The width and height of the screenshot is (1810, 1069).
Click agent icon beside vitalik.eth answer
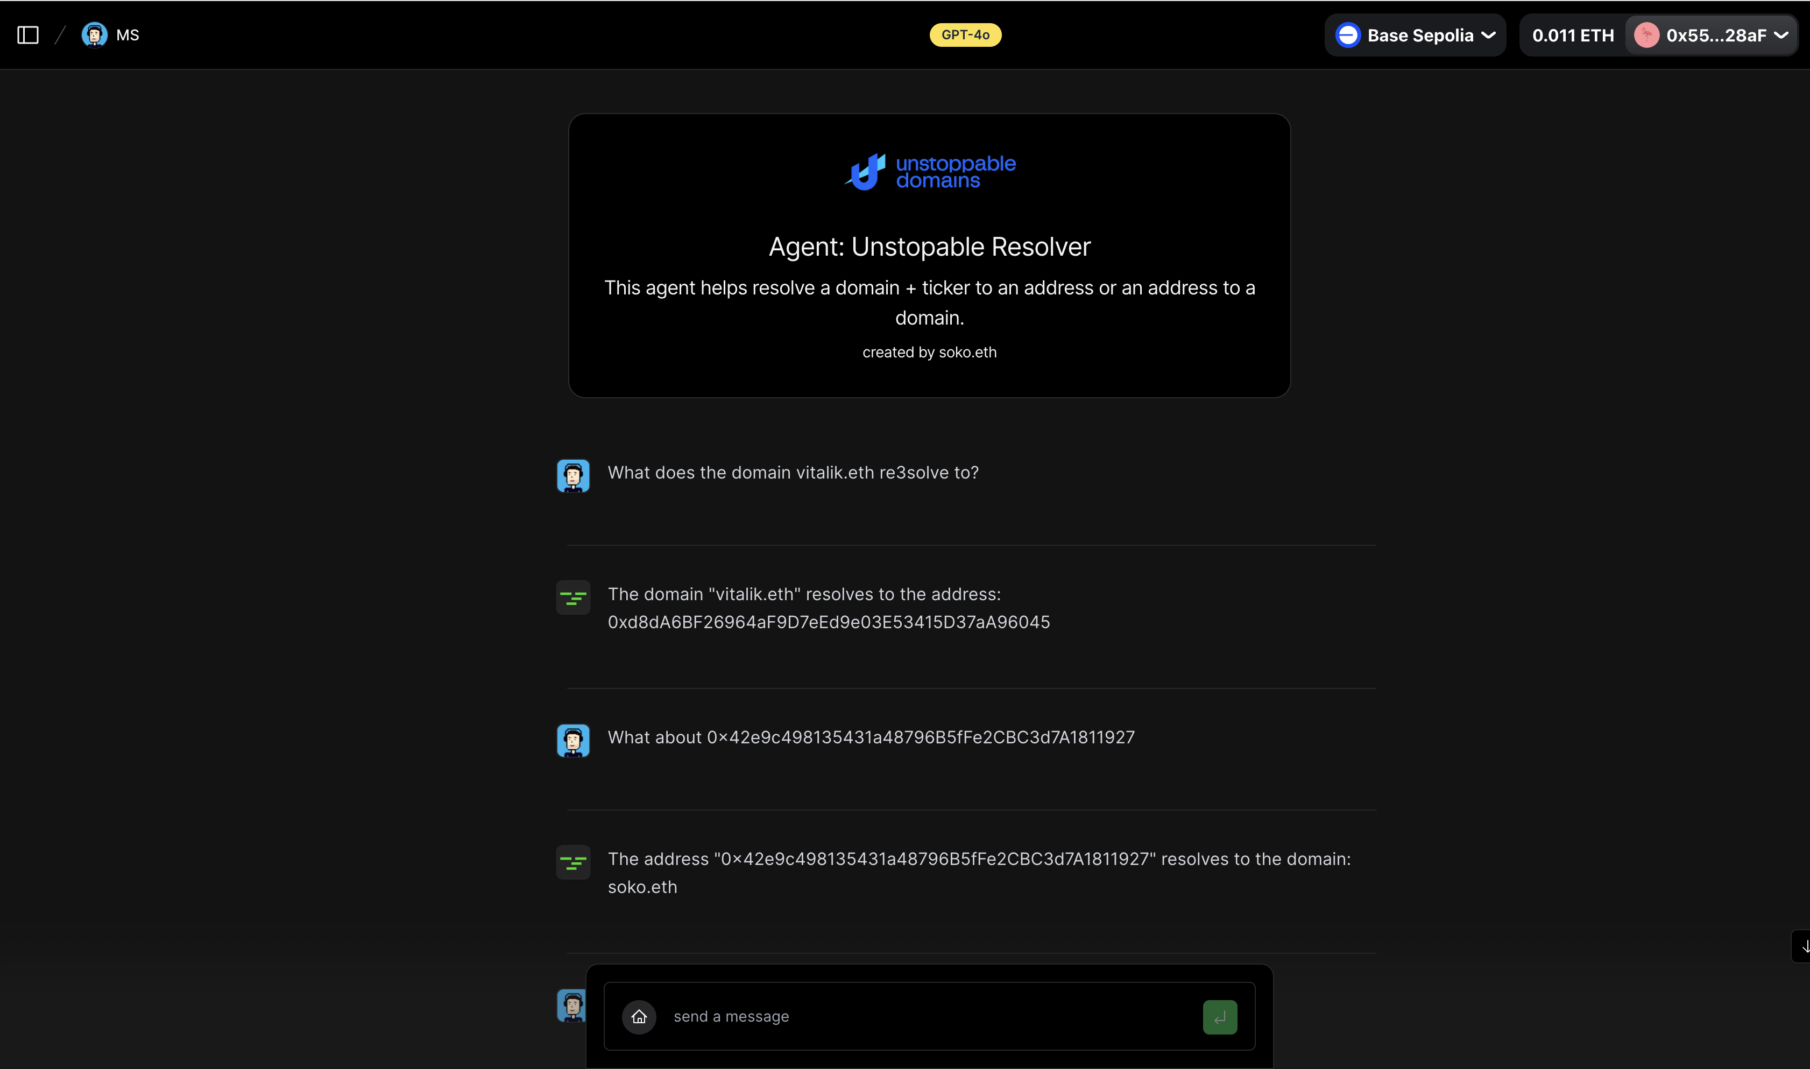tap(573, 598)
